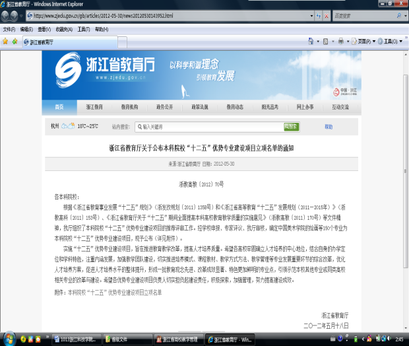Click the Add to Favorites icon
This screenshot has width=409, height=346.
click(x=15, y=41)
